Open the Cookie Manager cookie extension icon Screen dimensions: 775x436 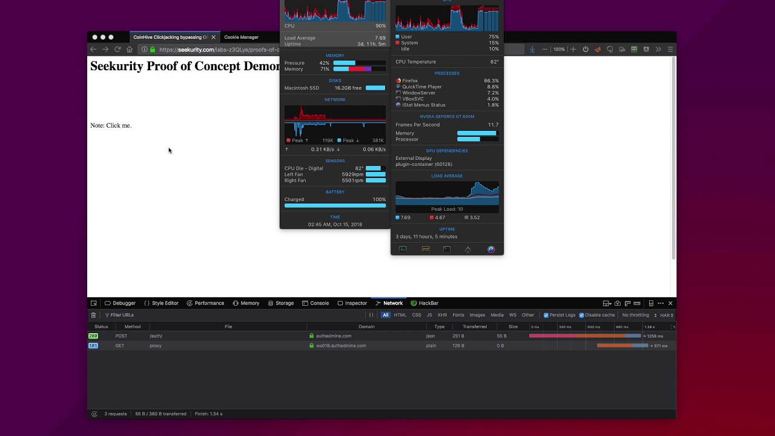[598, 49]
